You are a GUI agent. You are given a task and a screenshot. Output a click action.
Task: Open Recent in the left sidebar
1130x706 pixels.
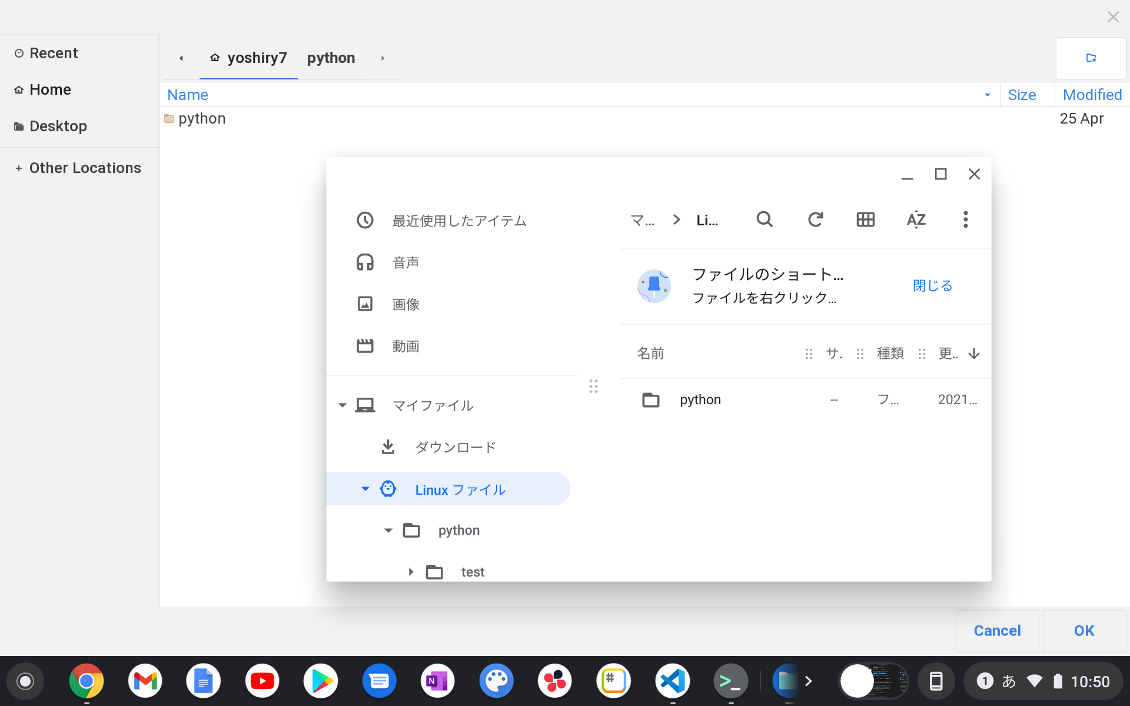pos(54,52)
